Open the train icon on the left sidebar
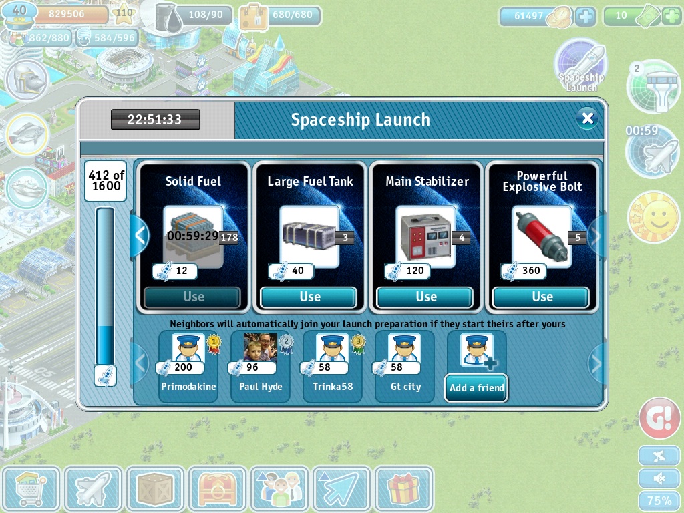This screenshot has width=684, height=513. tap(27, 81)
